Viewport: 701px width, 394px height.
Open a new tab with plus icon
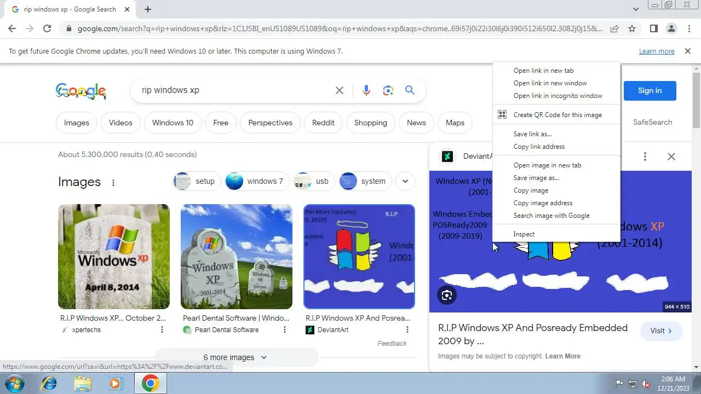(x=148, y=9)
